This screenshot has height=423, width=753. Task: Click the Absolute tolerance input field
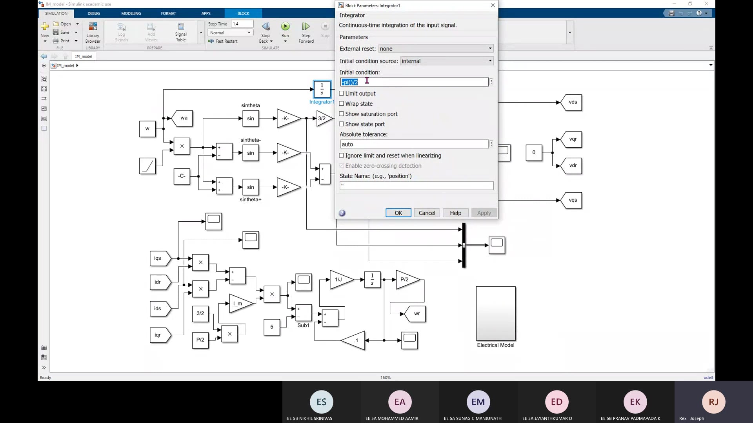pos(414,144)
